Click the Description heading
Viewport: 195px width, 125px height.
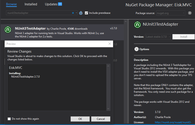(141, 60)
